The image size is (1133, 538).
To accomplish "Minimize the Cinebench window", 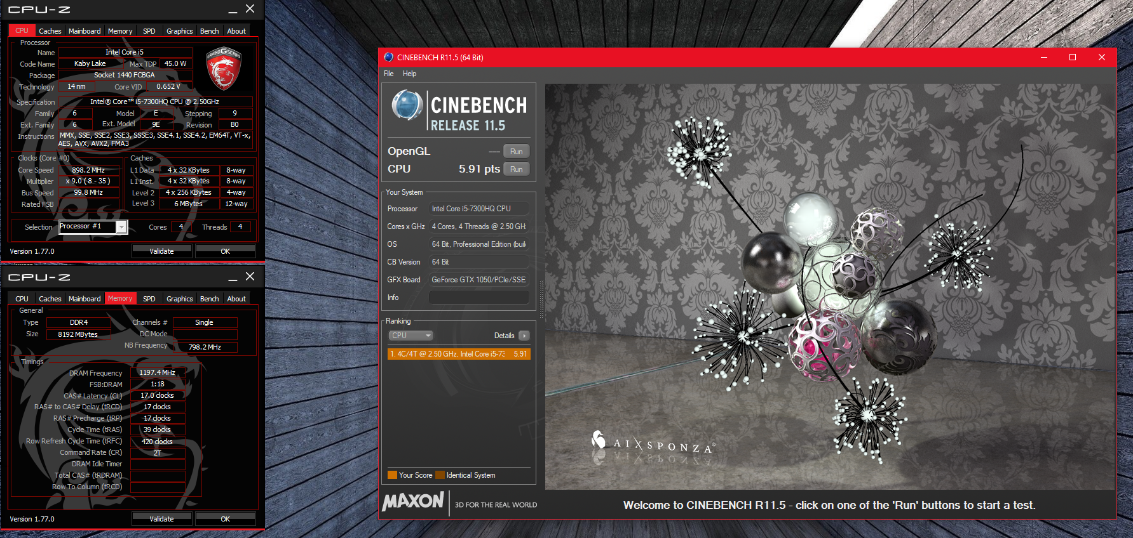I will [x=1043, y=57].
